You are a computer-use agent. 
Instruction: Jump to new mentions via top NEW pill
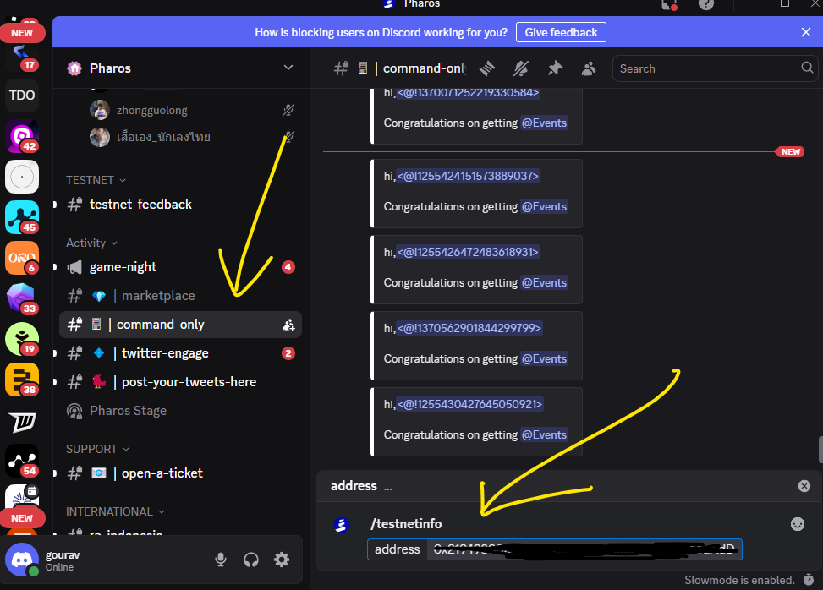point(22,32)
